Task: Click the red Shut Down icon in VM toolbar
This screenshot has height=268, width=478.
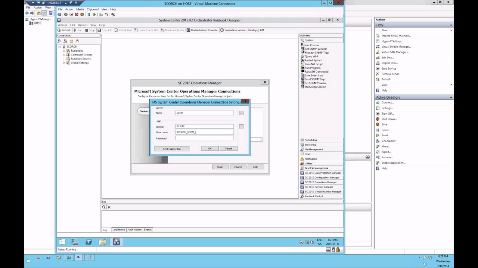Action: tap(77, 15)
